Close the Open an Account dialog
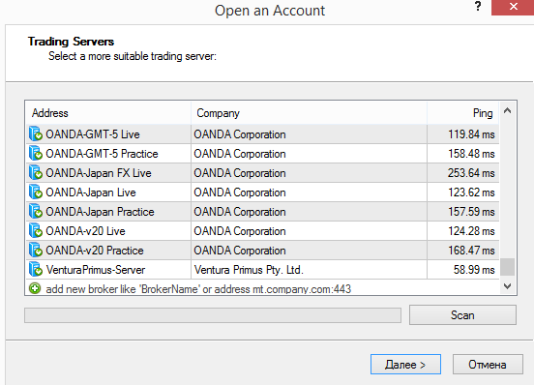Image resolution: width=534 pixels, height=385 pixels. tap(514, 7)
